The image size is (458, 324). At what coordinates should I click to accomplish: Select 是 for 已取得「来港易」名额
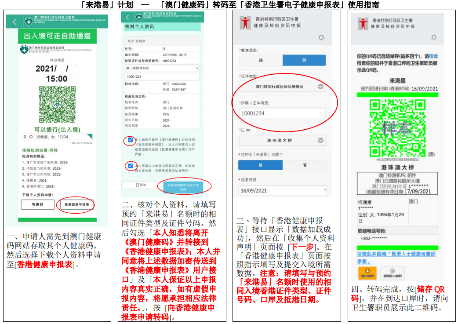tap(261, 165)
